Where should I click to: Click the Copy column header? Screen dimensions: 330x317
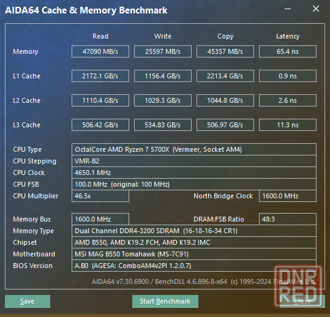click(225, 36)
